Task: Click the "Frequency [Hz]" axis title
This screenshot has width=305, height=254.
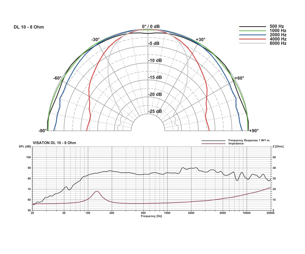Action: 151,216
